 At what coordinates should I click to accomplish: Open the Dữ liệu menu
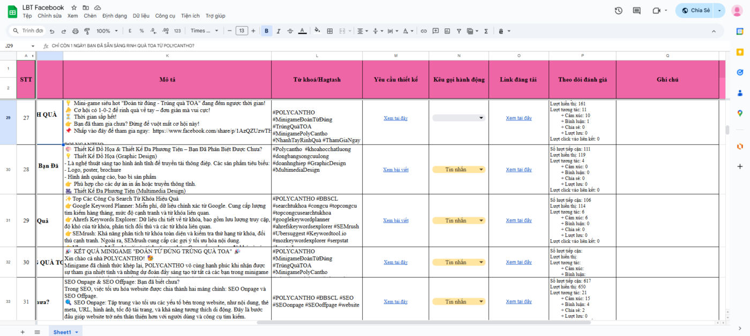[141, 16]
